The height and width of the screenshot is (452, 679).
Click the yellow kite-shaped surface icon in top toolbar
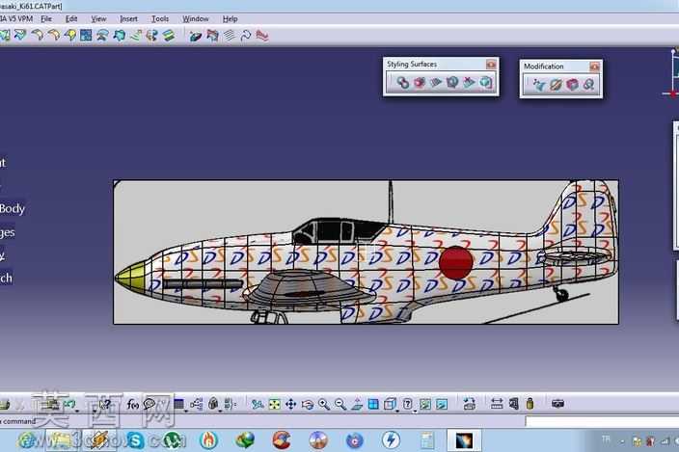coord(69,36)
